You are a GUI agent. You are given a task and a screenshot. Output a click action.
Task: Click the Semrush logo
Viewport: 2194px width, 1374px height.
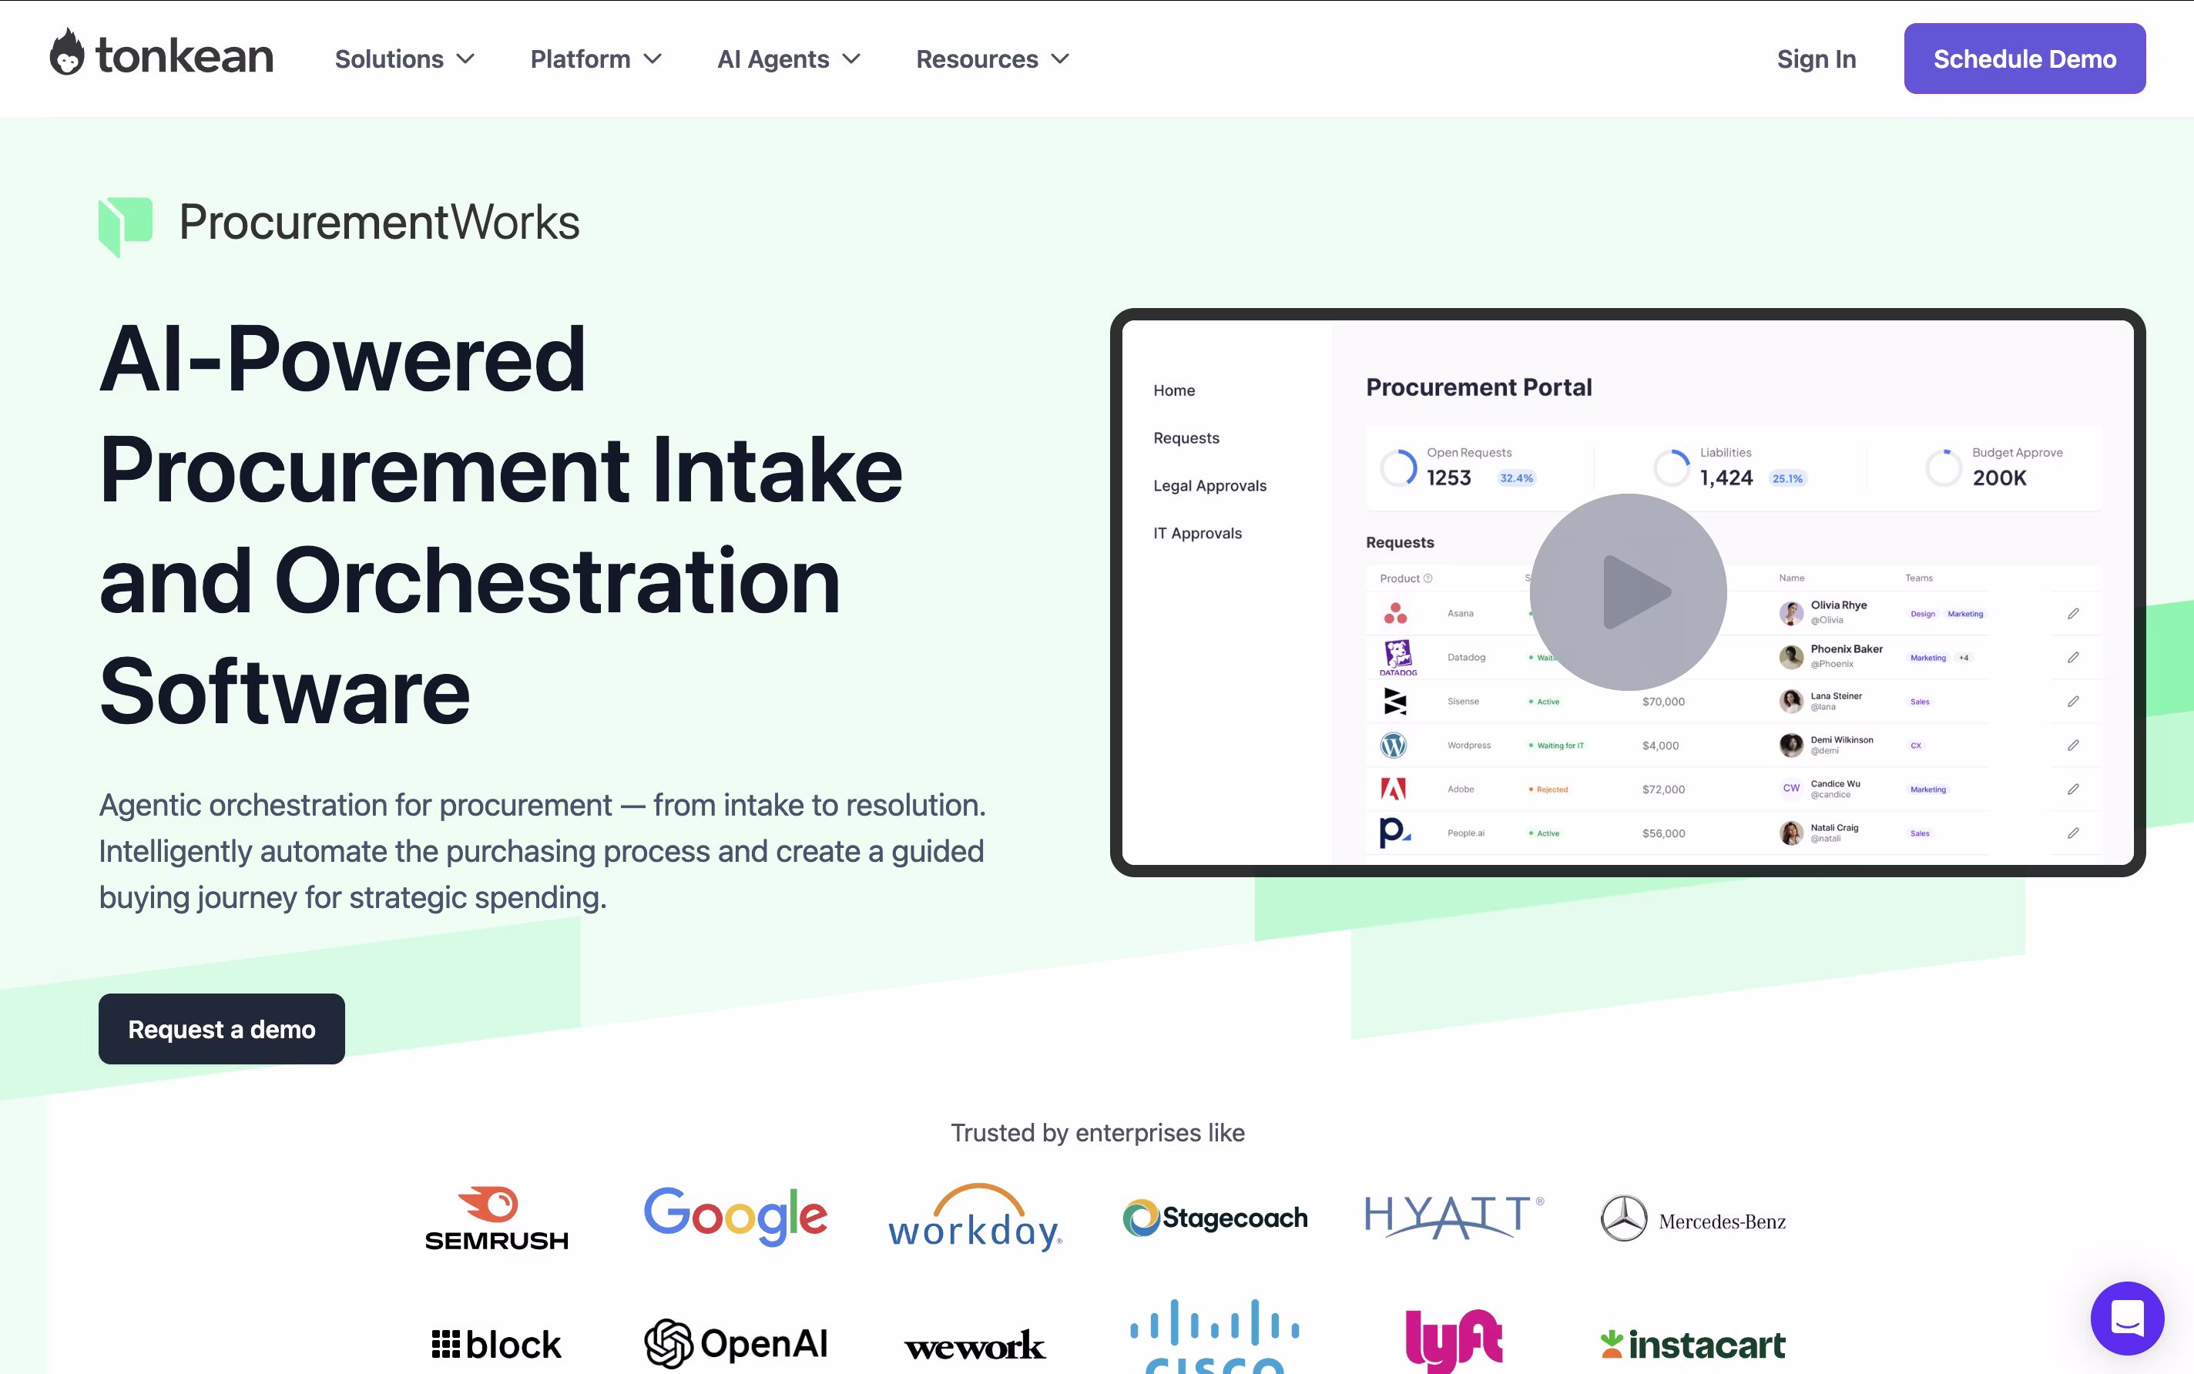[496, 1218]
